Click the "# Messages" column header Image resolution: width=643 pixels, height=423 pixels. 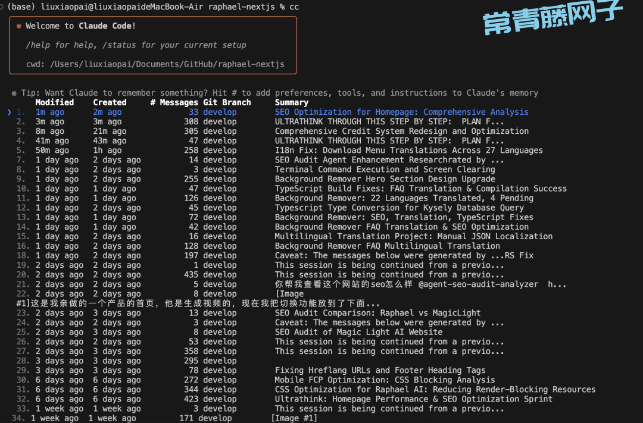click(x=174, y=102)
